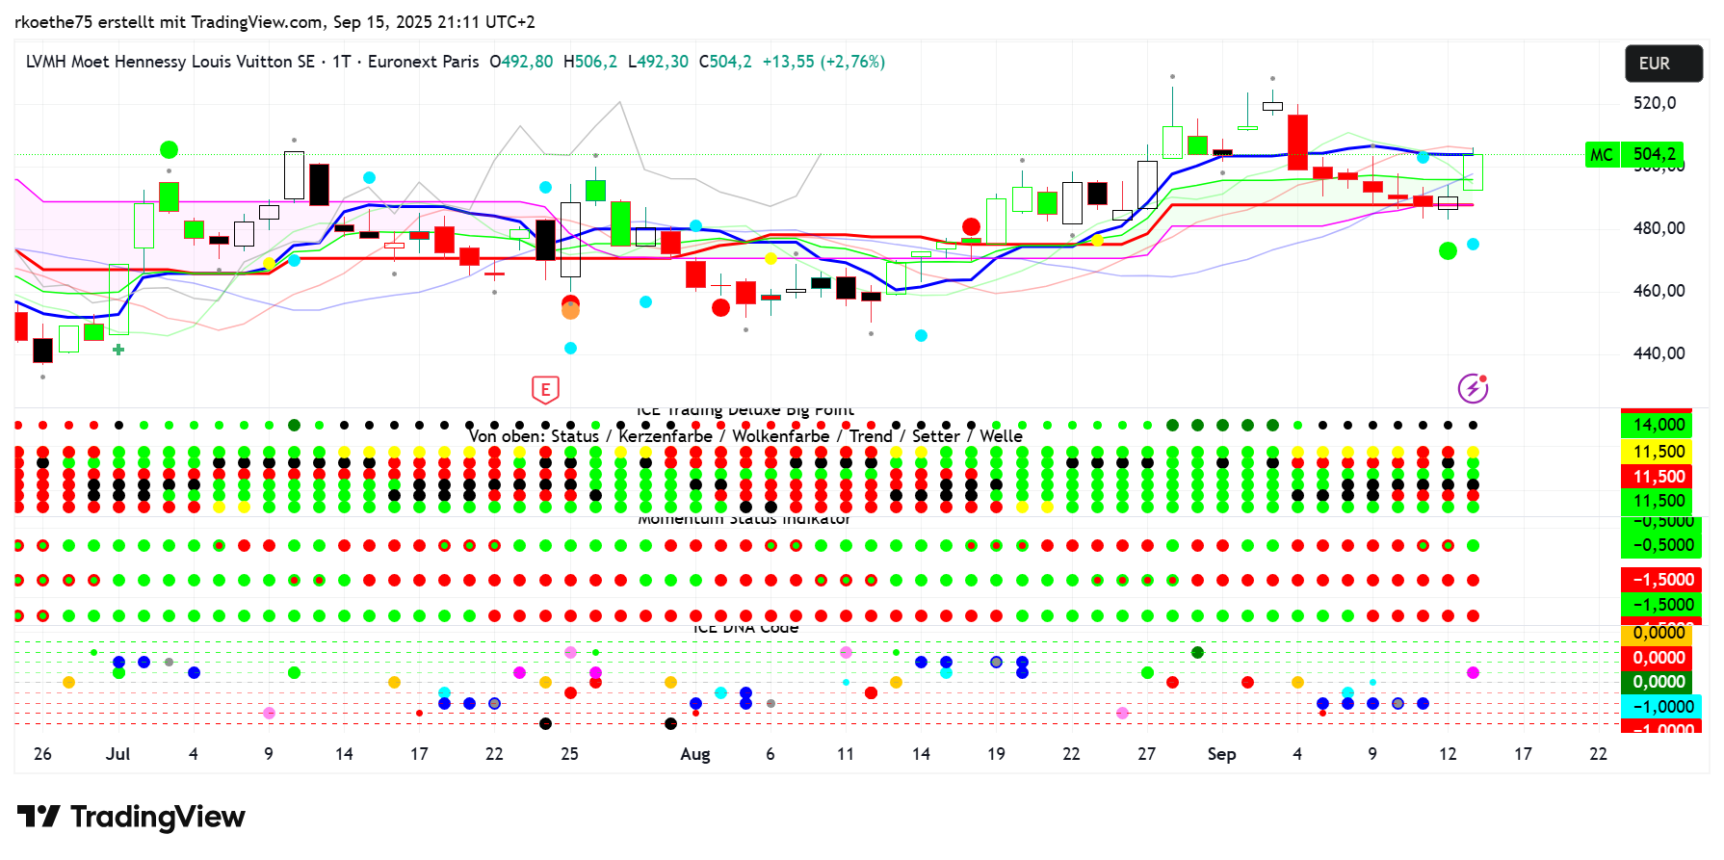Click the green MC symbol label
The height and width of the screenshot is (860, 1724).
[1601, 154]
